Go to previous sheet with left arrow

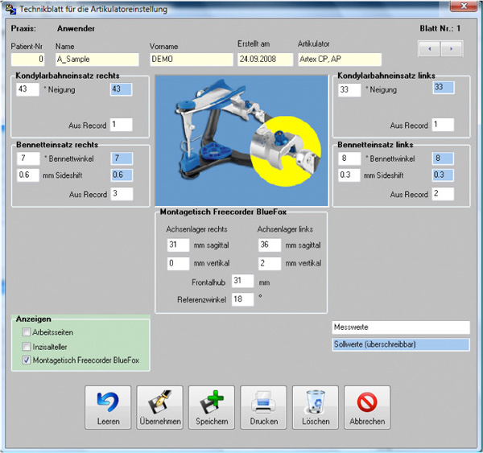[429, 48]
